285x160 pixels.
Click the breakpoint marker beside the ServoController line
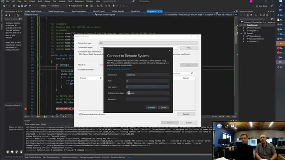(25, 108)
